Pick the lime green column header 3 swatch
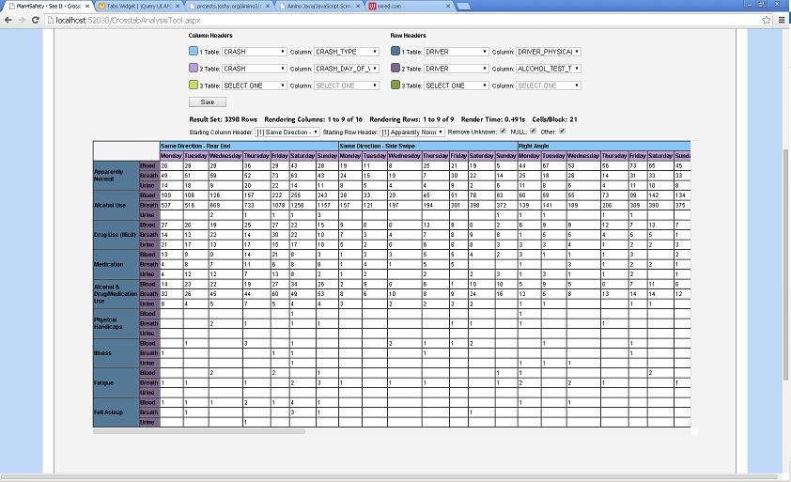This screenshot has height=482, width=791. 194,85
